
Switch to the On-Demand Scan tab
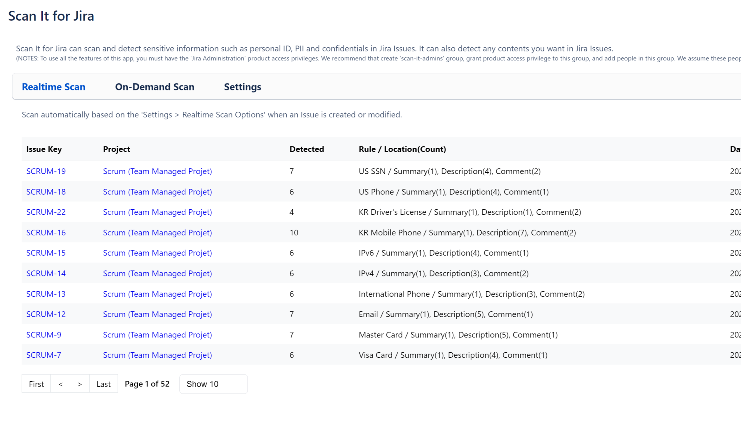pyautogui.click(x=155, y=87)
